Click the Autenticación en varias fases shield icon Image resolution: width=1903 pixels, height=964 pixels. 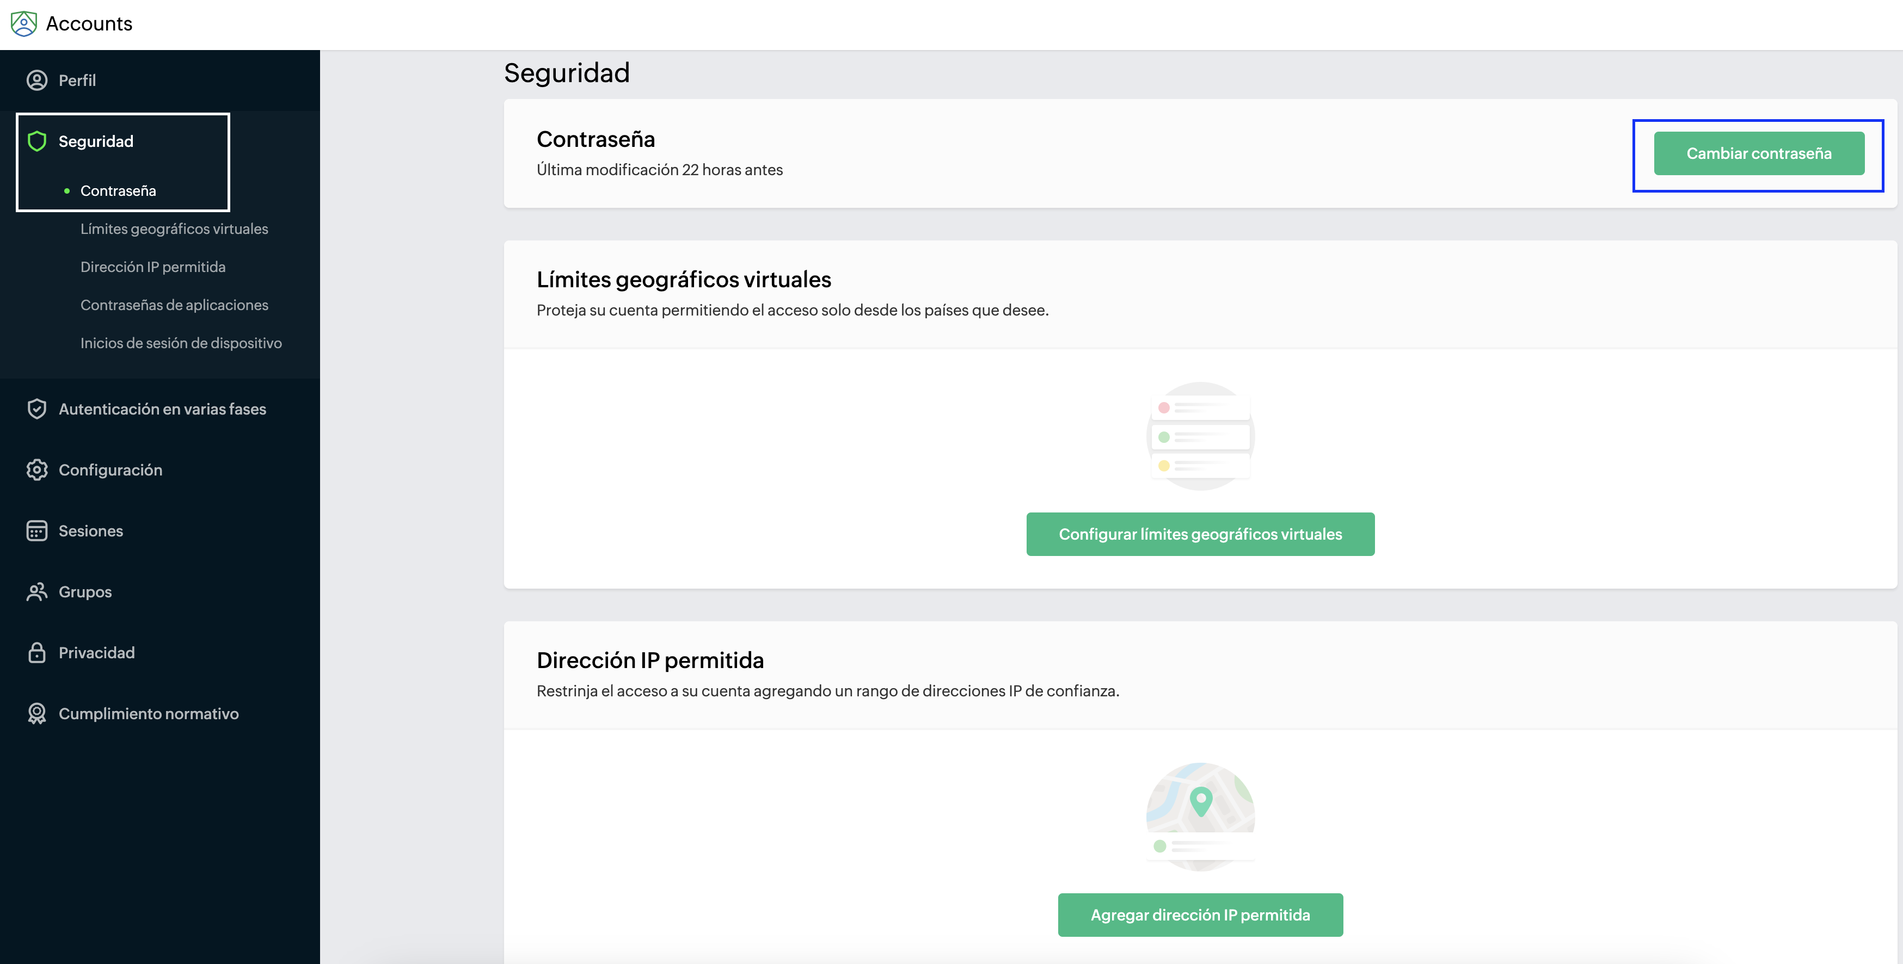pos(37,409)
